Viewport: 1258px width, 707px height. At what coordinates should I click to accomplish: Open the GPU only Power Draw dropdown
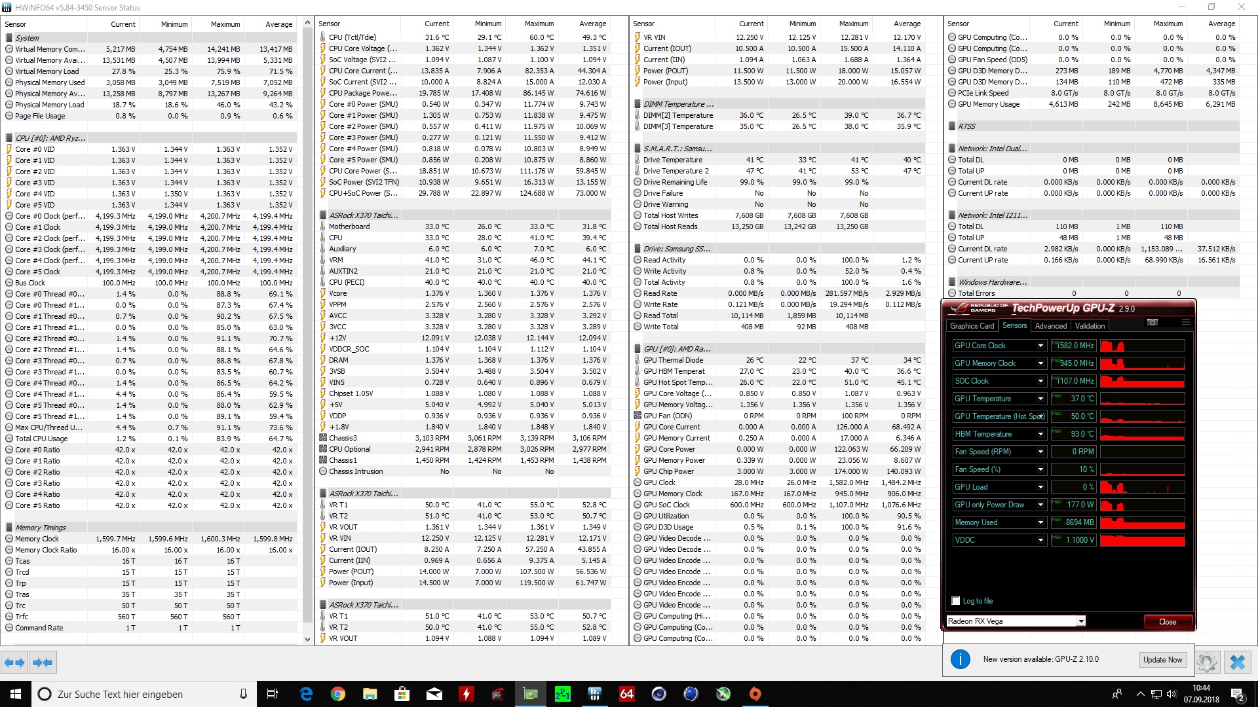[1040, 505]
